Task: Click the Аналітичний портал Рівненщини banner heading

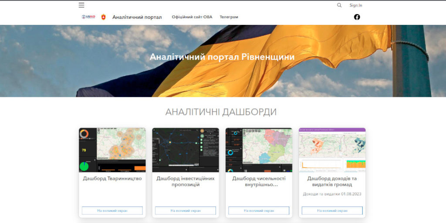Action: click(222, 57)
